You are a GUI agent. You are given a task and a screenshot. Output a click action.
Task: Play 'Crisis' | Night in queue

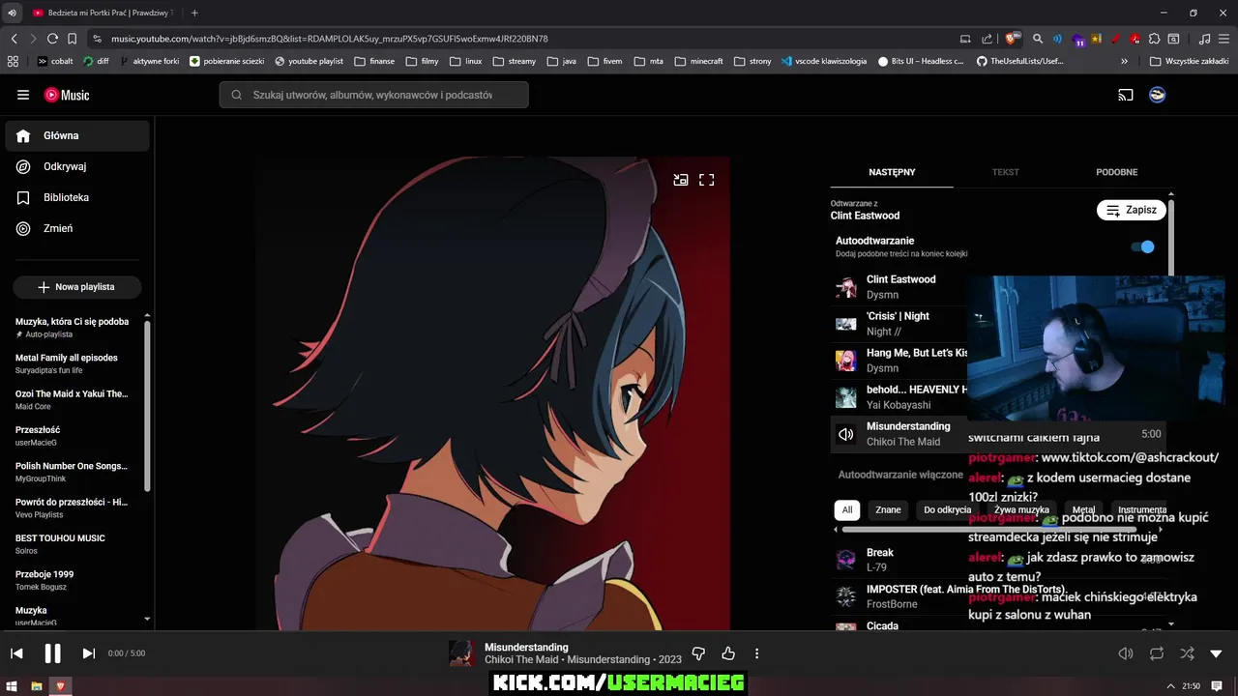[899, 324]
